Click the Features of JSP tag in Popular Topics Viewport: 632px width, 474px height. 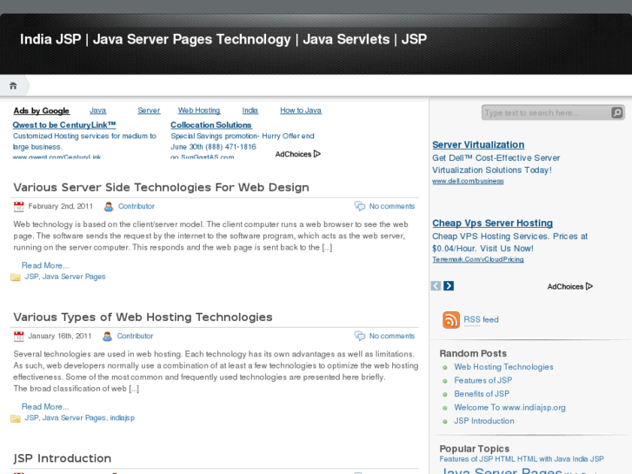[466, 459]
